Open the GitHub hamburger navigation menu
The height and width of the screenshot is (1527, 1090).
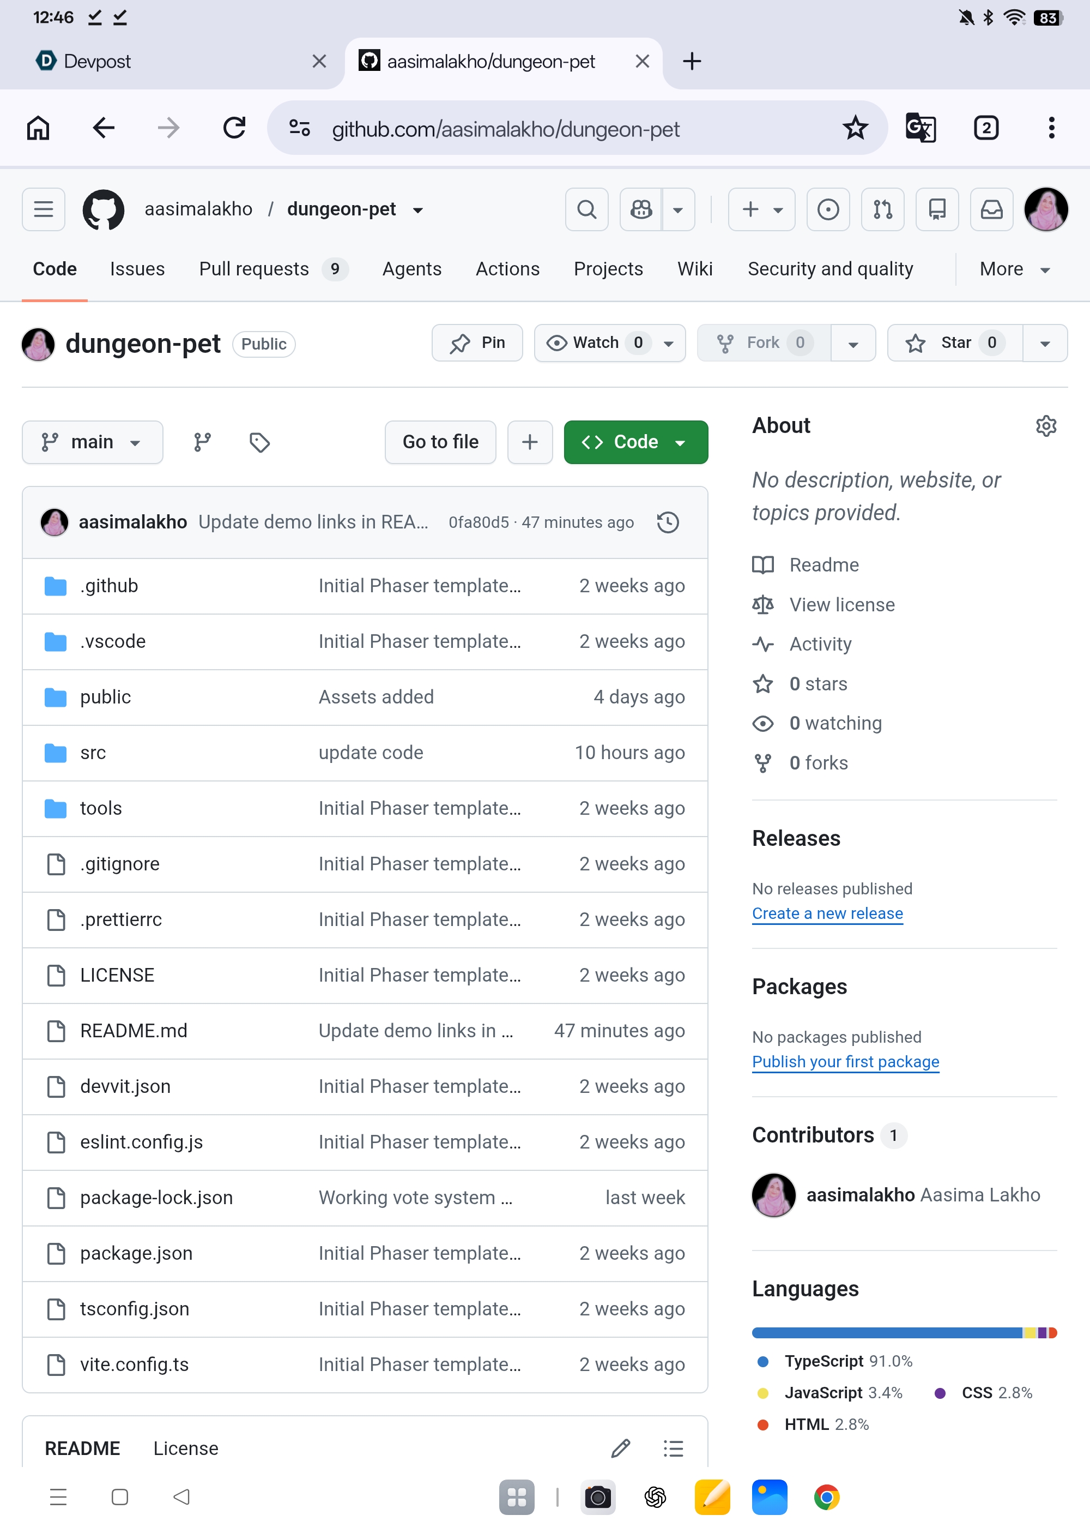click(x=44, y=209)
